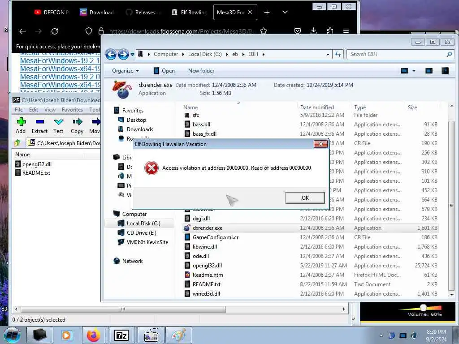Click the Explorer Back arrow button
Image resolution: width=459 pixels, height=344 pixels.
(x=111, y=54)
